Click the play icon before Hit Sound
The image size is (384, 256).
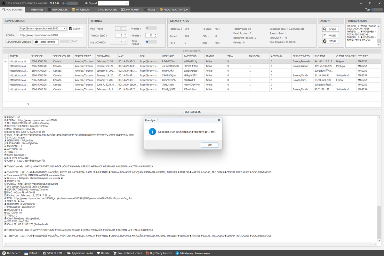pyautogui.click(x=82, y=3)
